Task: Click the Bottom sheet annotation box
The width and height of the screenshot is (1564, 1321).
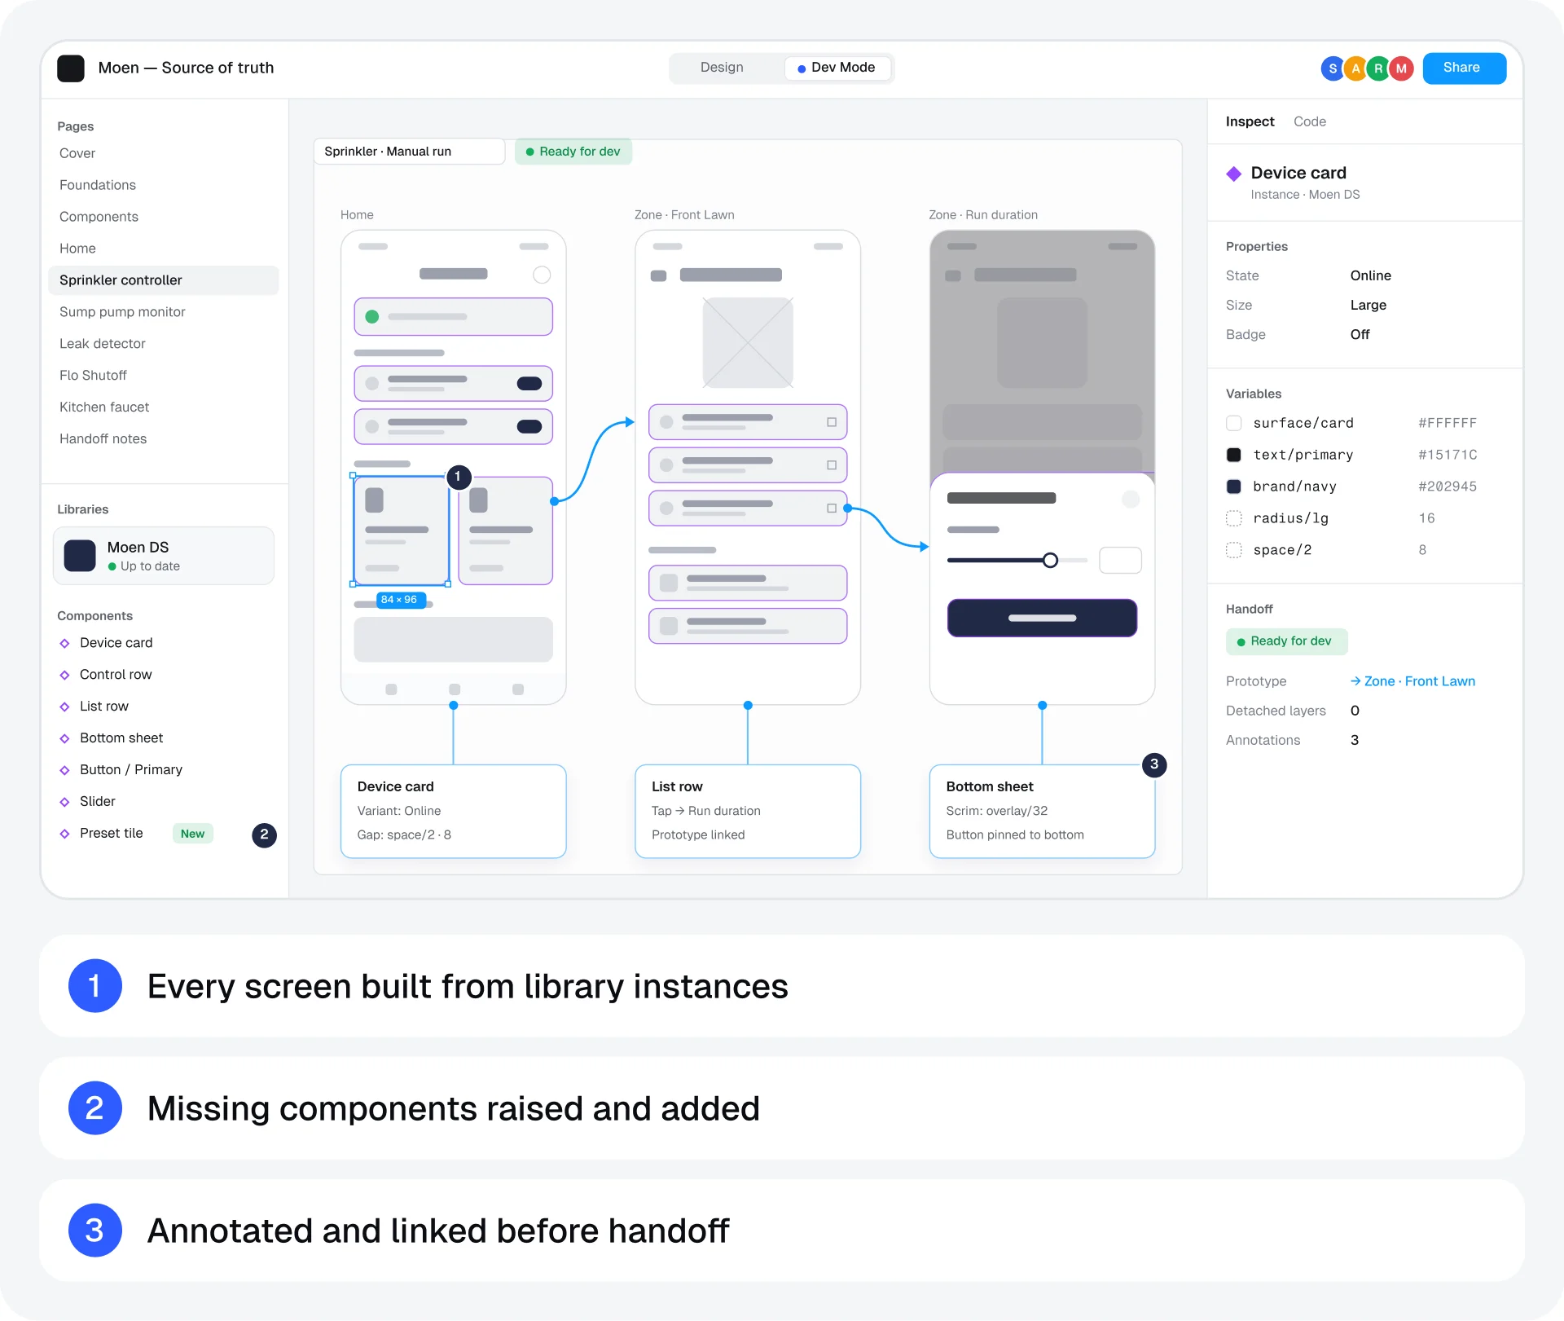Action: point(1042,811)
